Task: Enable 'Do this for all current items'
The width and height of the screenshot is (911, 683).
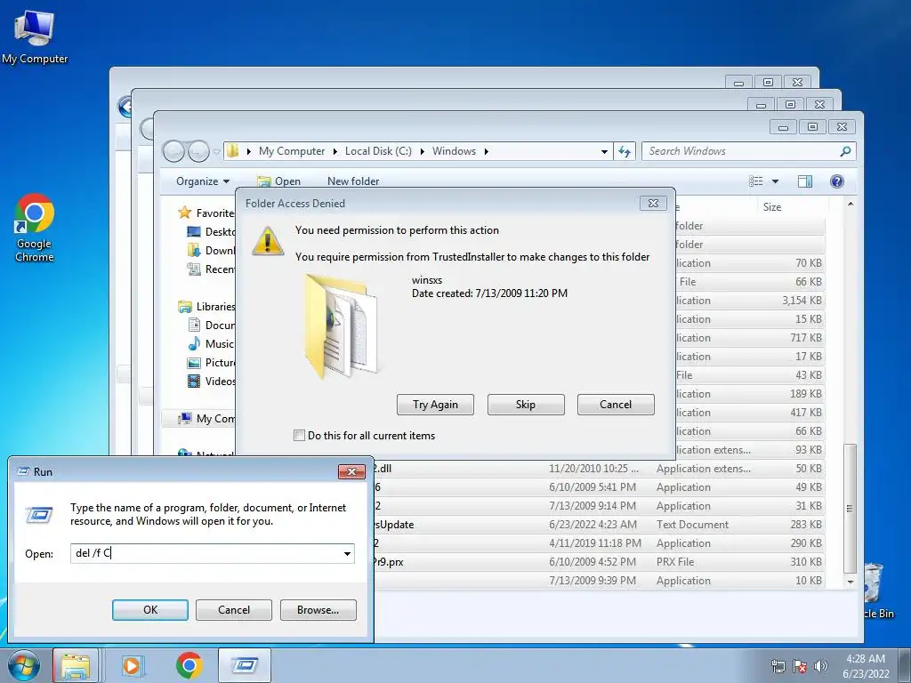Action: click(299, 436)
